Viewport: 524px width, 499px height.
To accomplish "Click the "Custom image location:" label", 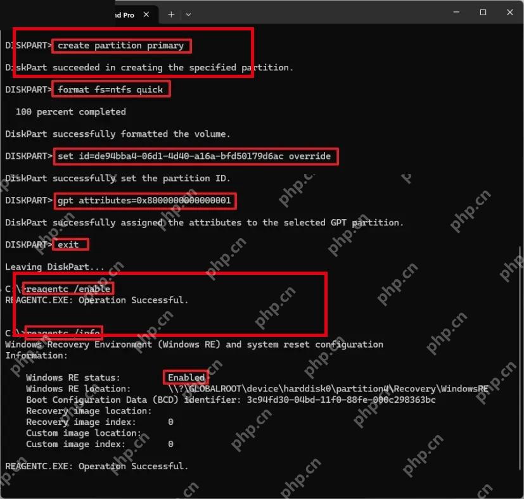I will pos(84,433).
